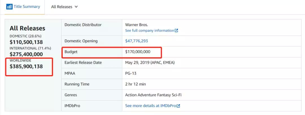Click the PG-13 MPAA rating value
The image size is (305, 115).
(131, 73)
